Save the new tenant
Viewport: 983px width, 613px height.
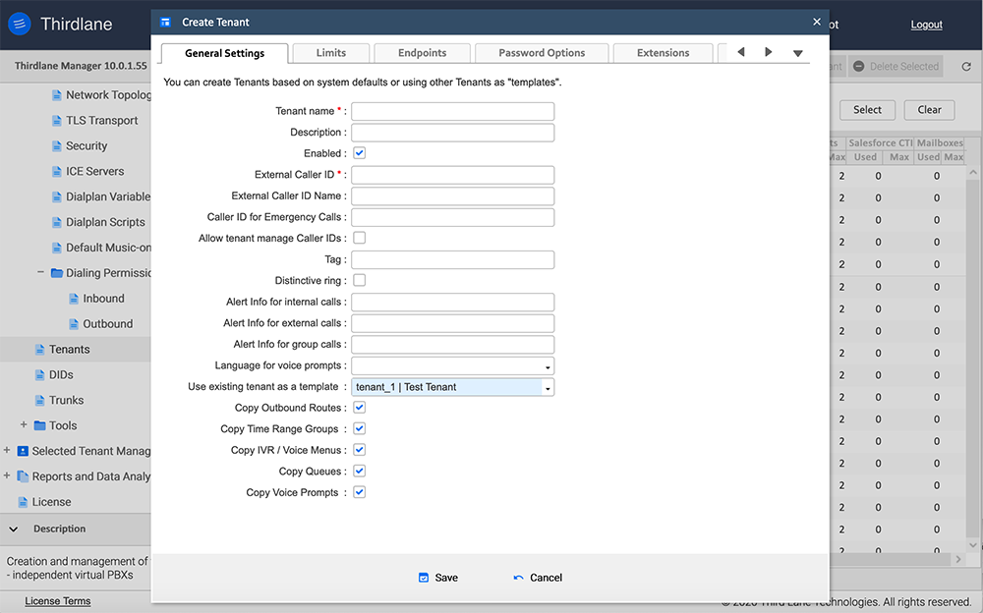438,578
